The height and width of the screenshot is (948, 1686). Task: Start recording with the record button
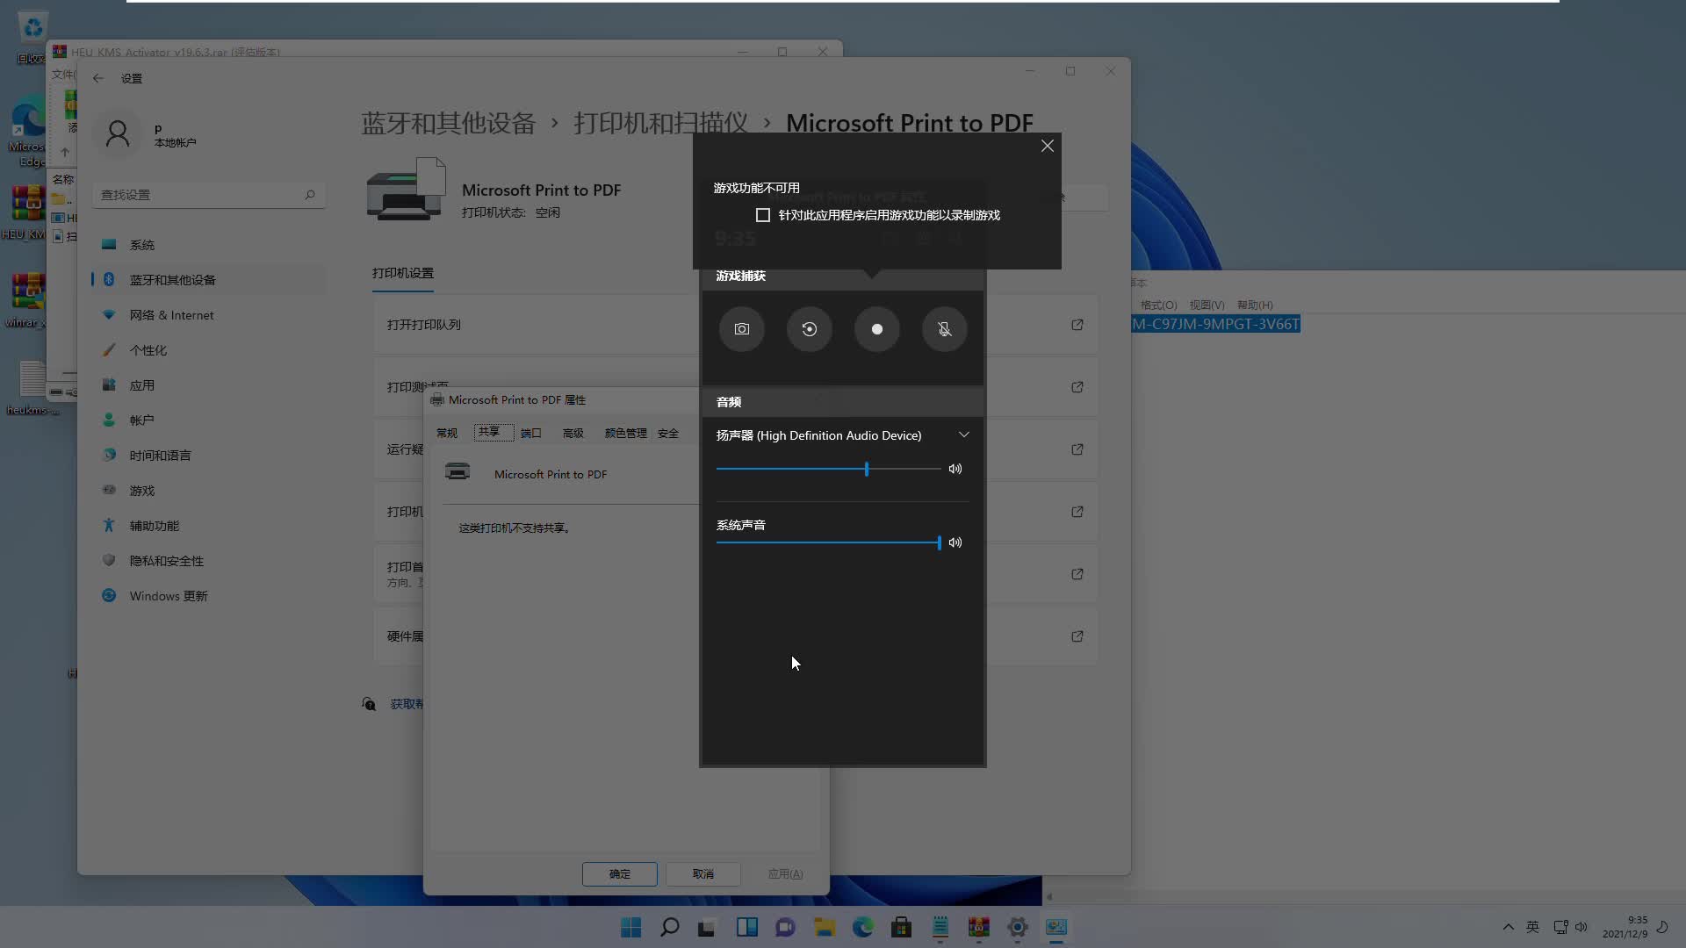(876, 329)
